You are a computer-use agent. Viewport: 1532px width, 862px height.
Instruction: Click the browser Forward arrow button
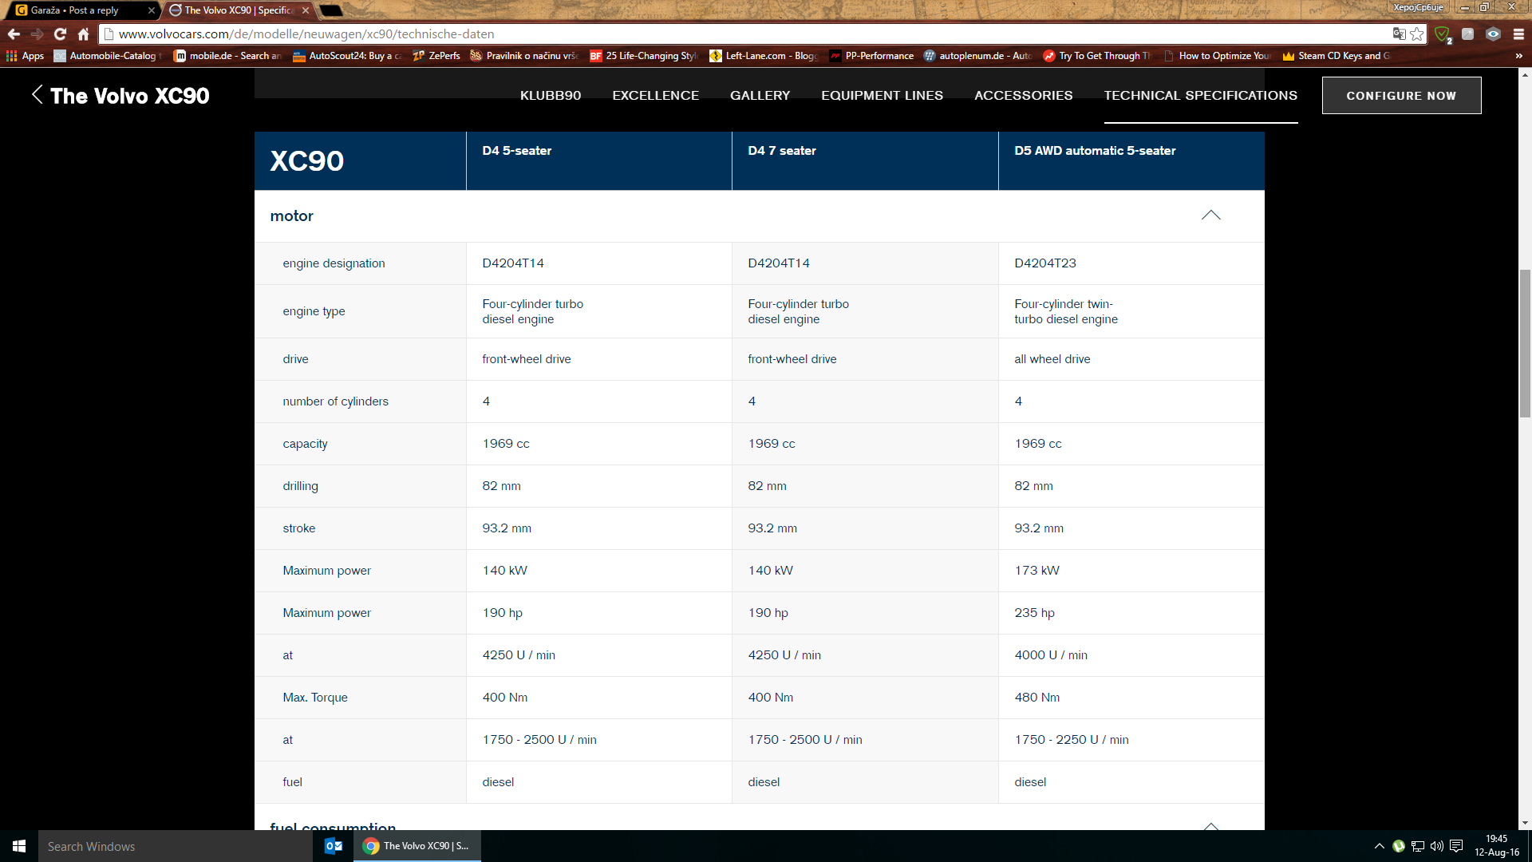point(37,34)
